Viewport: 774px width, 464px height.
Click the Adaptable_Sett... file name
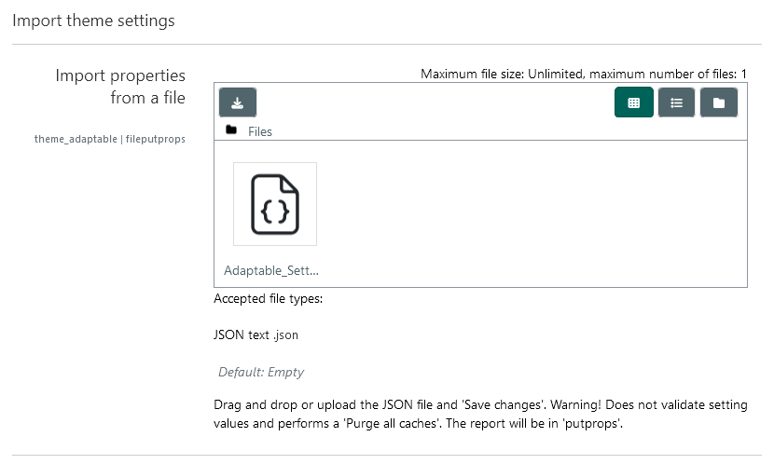pyautogui.click(x=271, y=270)
